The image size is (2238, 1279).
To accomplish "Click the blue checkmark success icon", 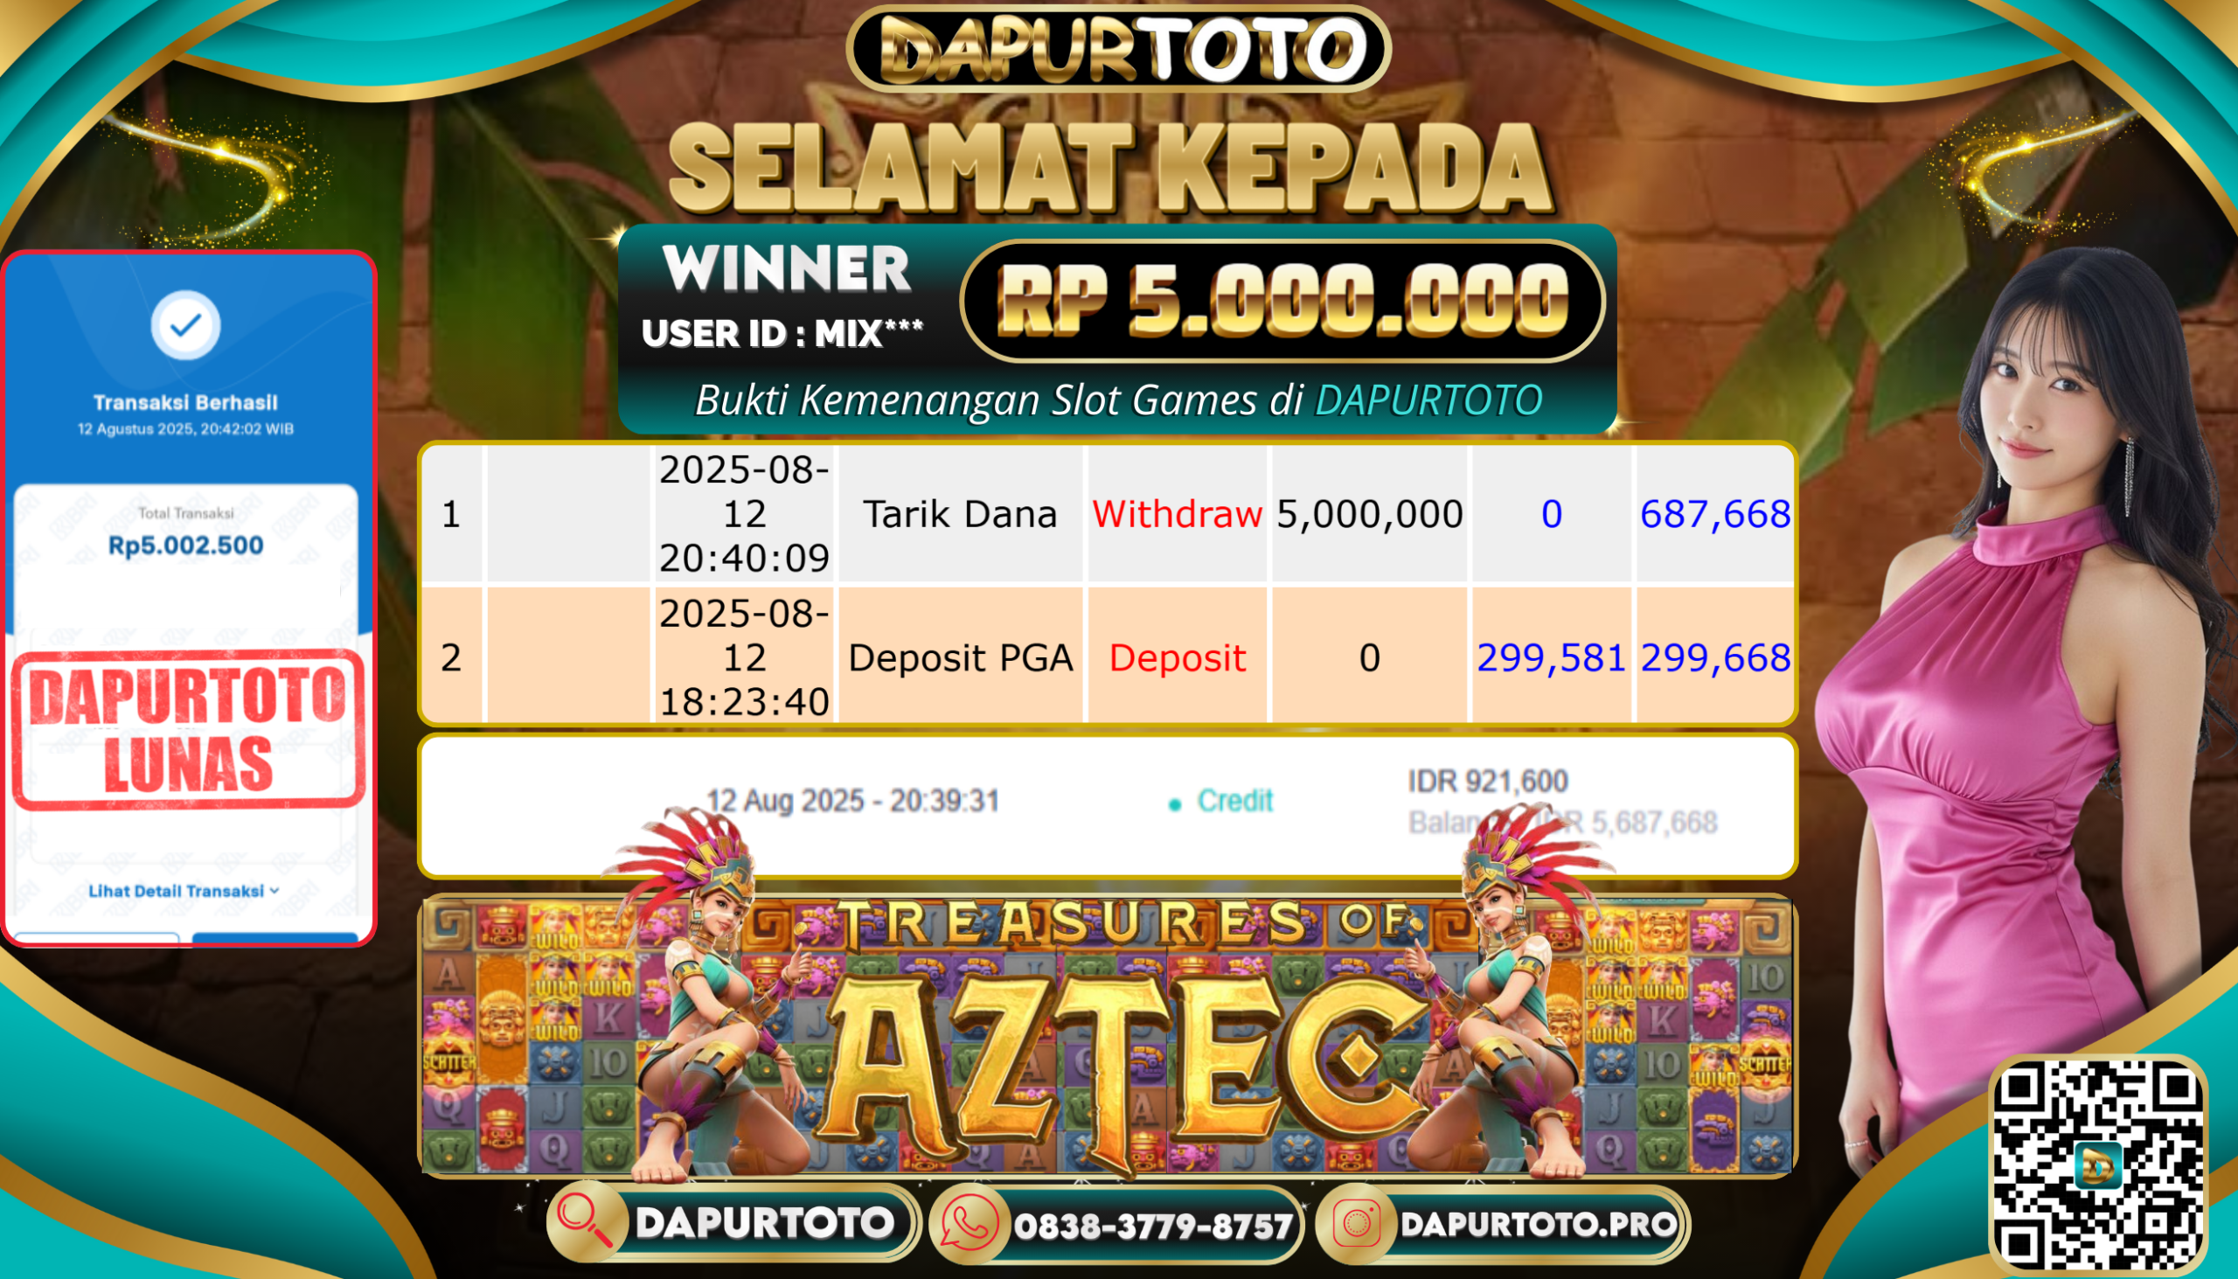I will point(185,325).
